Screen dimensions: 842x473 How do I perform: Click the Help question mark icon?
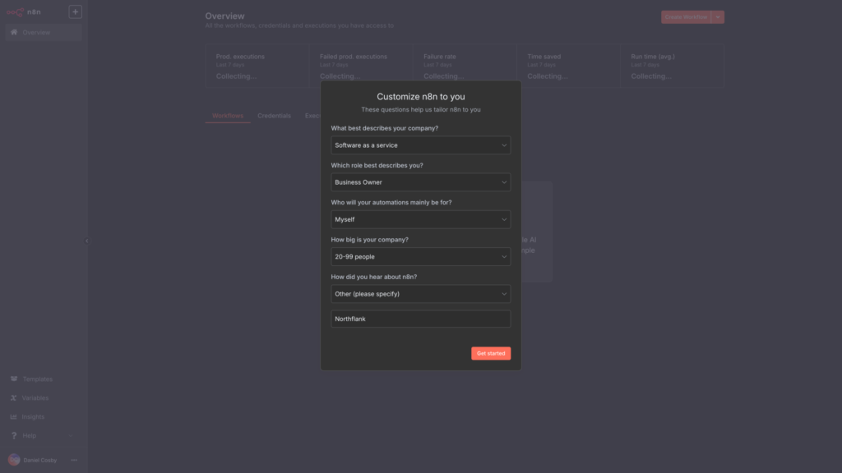point(14,436)
